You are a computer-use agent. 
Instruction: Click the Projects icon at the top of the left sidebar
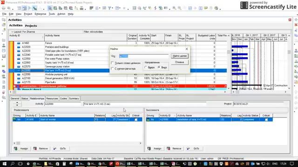click(4, 19)
